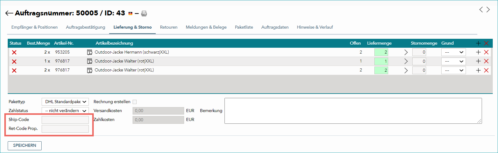
Task: Go back using the left arrow before Auftragsnummer
Action: click(x=9, y=13)
